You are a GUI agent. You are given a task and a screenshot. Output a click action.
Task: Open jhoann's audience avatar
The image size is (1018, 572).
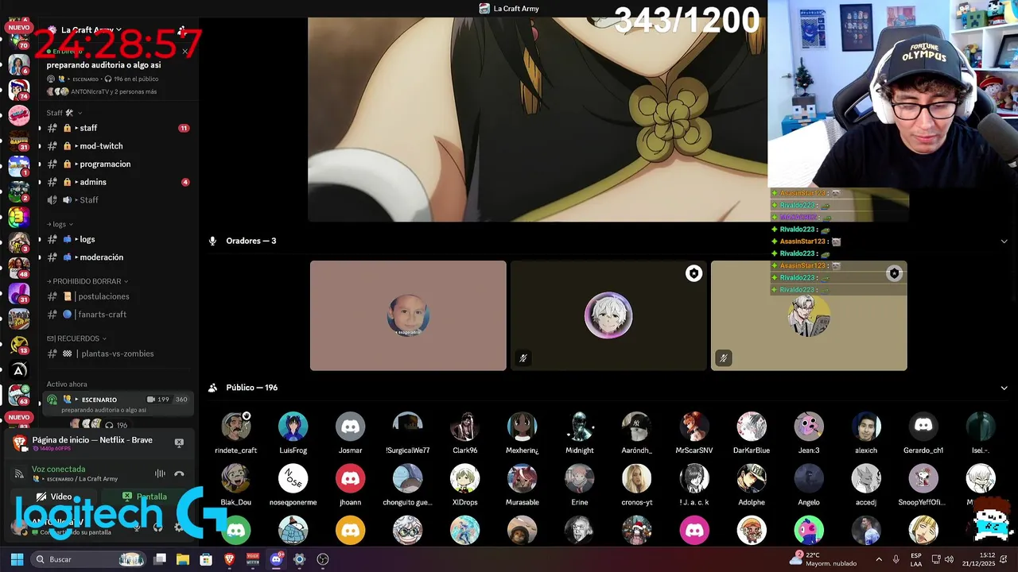pos(350,479)
